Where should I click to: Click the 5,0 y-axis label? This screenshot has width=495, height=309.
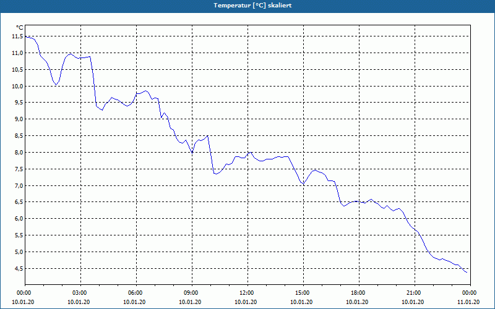[19, 252]
